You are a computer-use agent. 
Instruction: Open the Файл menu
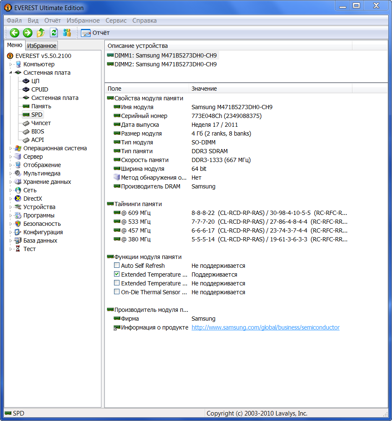coord(14,21)
